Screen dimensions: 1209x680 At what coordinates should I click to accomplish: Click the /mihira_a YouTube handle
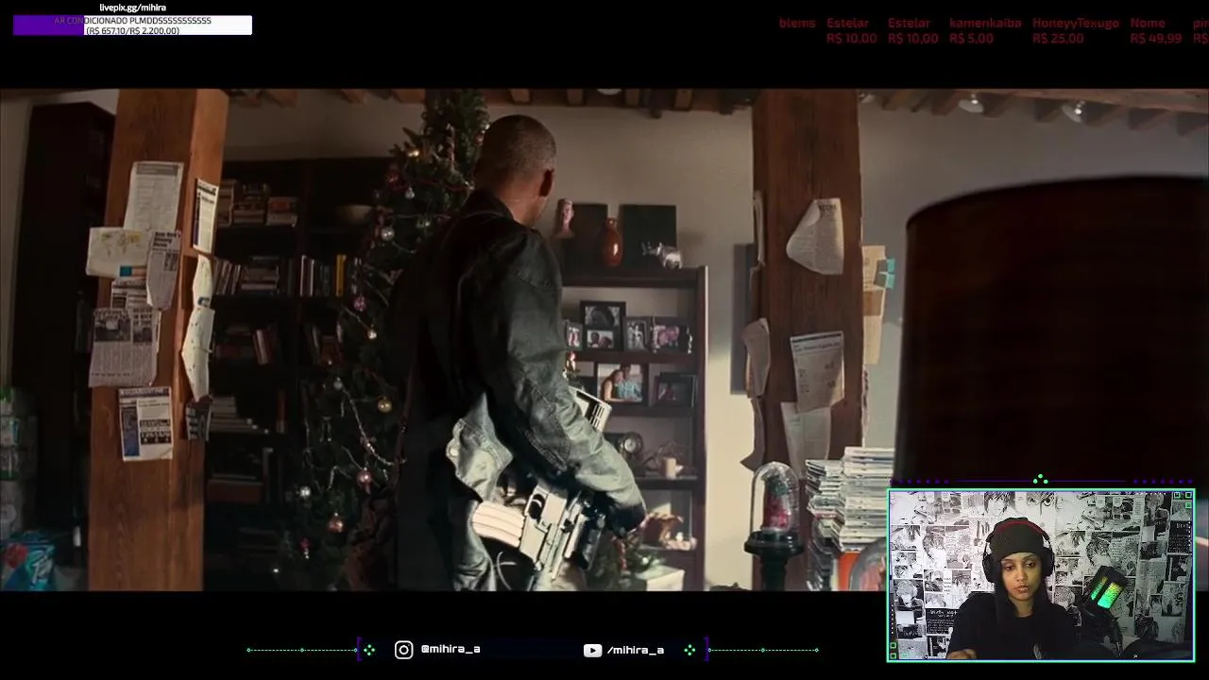click(636, 650)
